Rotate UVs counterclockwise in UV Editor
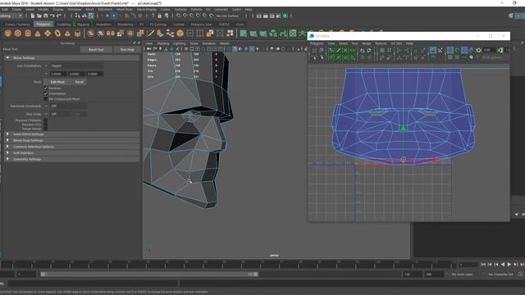This screenshot has height=295, width=525. tap(363, 50)
